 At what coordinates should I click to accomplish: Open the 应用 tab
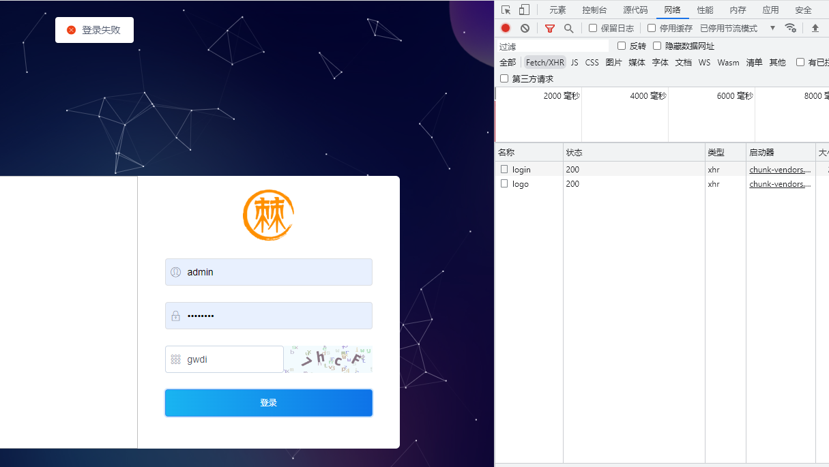pyautogui.click(x=770, y=10)
